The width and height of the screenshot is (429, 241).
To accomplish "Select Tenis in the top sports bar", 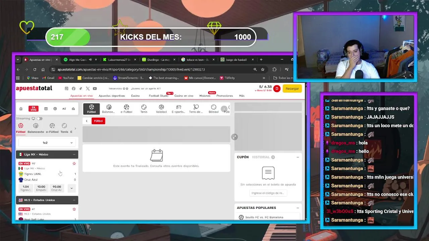I will click(144, 109).
